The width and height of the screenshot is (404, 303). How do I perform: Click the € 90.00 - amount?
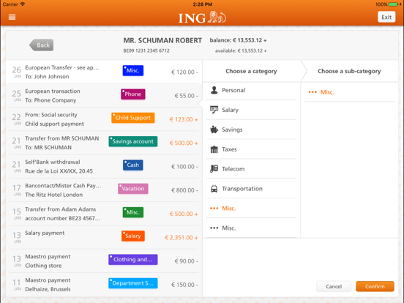click(x=187, y=261)
